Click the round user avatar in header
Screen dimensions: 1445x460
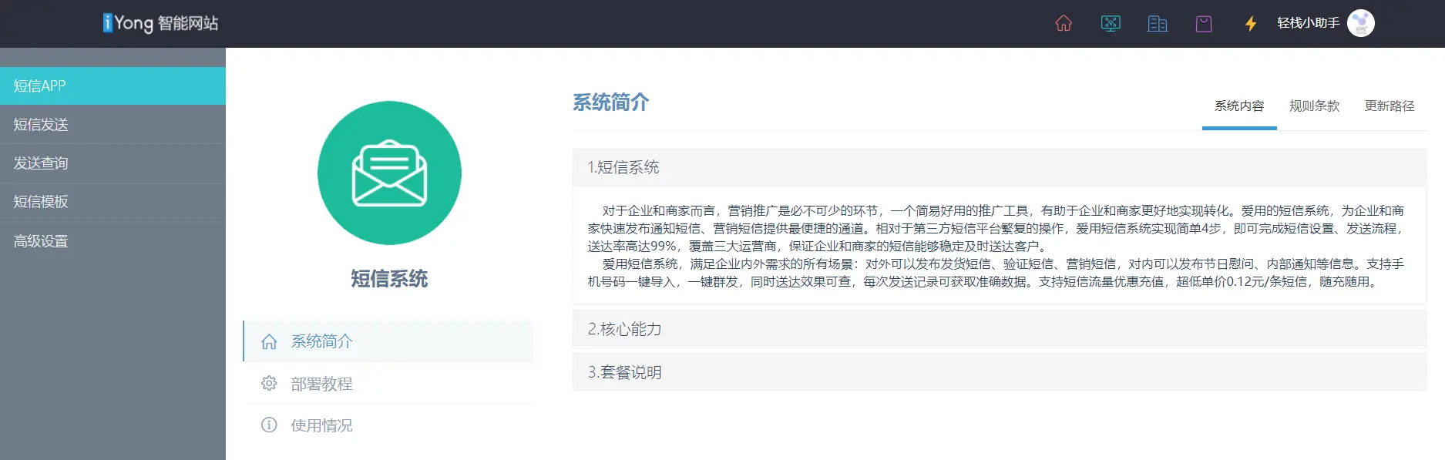[1360, 23]
